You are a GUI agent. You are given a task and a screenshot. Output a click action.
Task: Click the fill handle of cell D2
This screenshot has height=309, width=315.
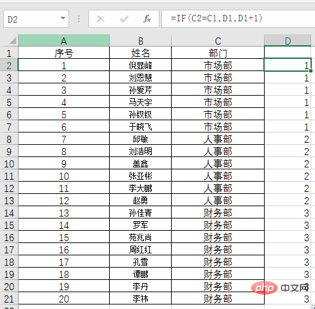310,70
